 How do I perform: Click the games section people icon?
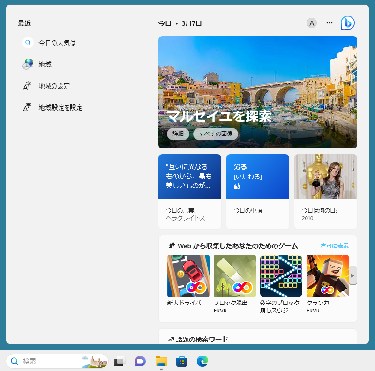[x=171, y=245]
